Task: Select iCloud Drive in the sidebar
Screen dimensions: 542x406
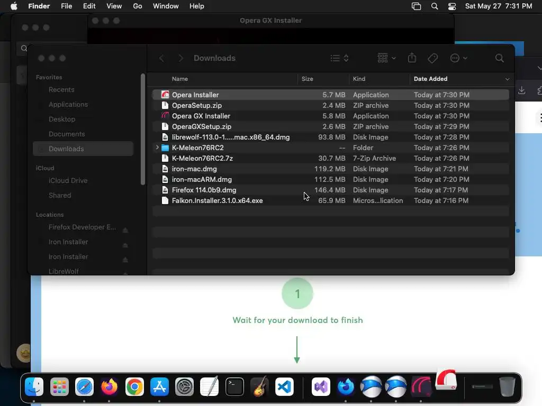Action: (68, 181)
